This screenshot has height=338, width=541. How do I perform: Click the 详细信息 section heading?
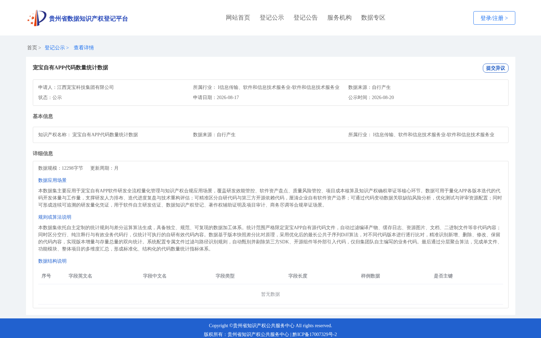[43, 153]
